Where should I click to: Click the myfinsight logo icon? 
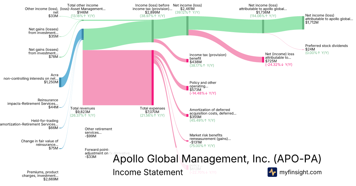[x=272, y=172]
